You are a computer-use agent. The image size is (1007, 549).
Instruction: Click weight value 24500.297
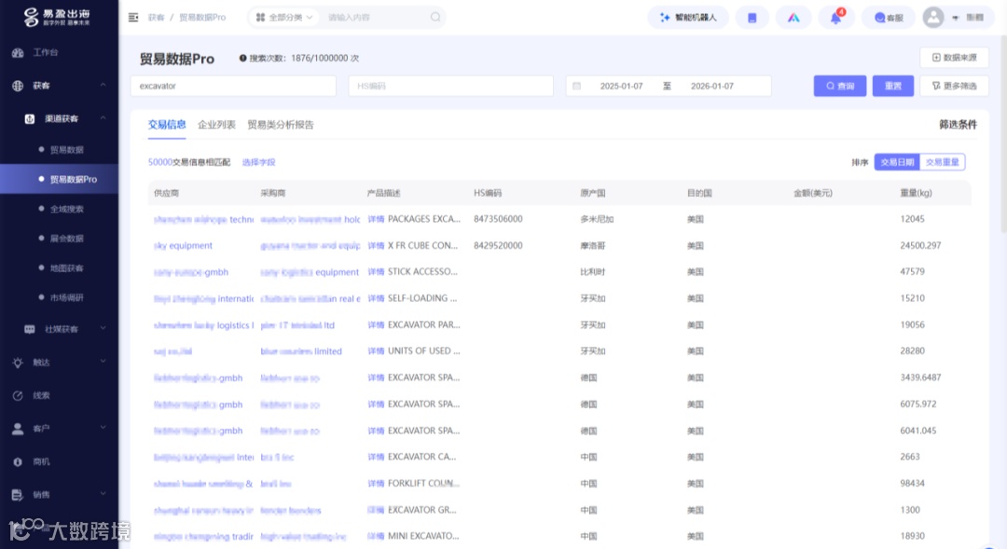click(x=920, y=245)
